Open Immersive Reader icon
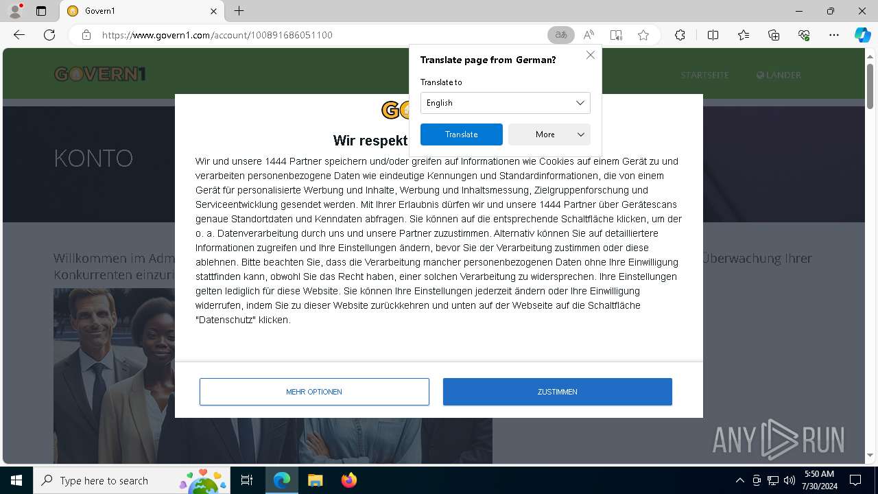The width and height of the screenshot is (878, 494). coord(616,35)
